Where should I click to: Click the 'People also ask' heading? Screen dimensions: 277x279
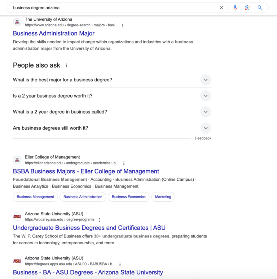click(36, 65)
